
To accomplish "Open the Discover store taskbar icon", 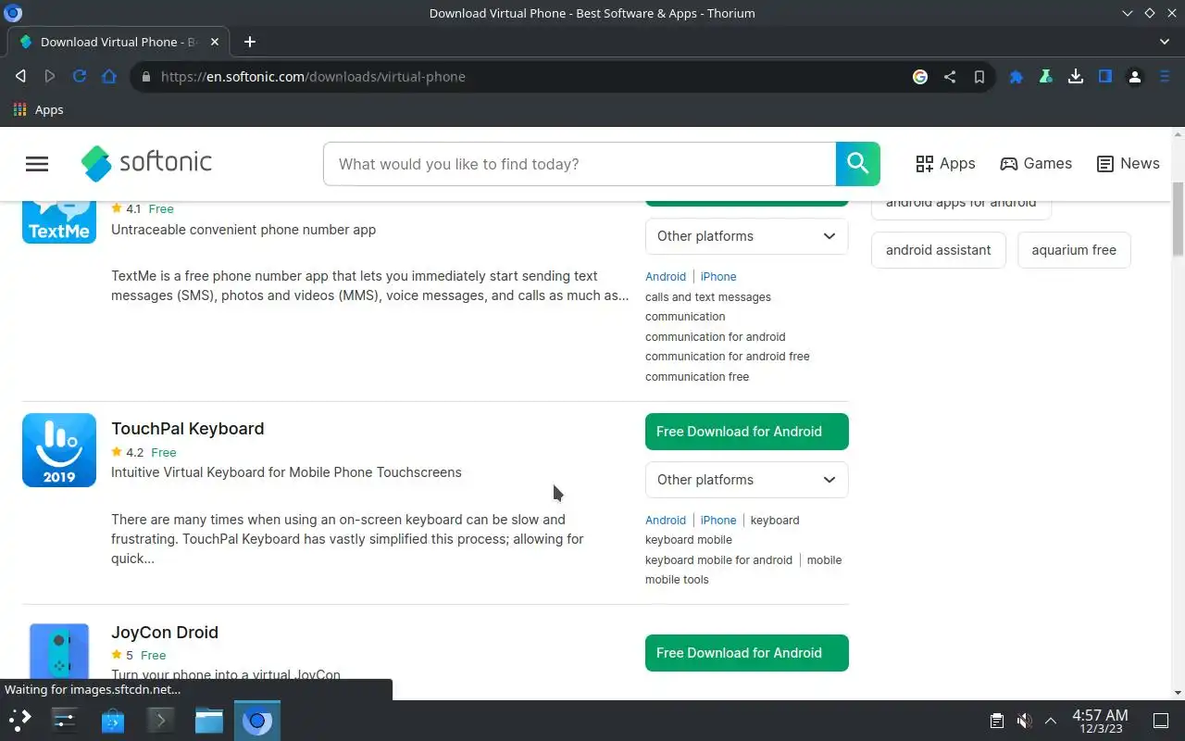I will pos(113,720).
